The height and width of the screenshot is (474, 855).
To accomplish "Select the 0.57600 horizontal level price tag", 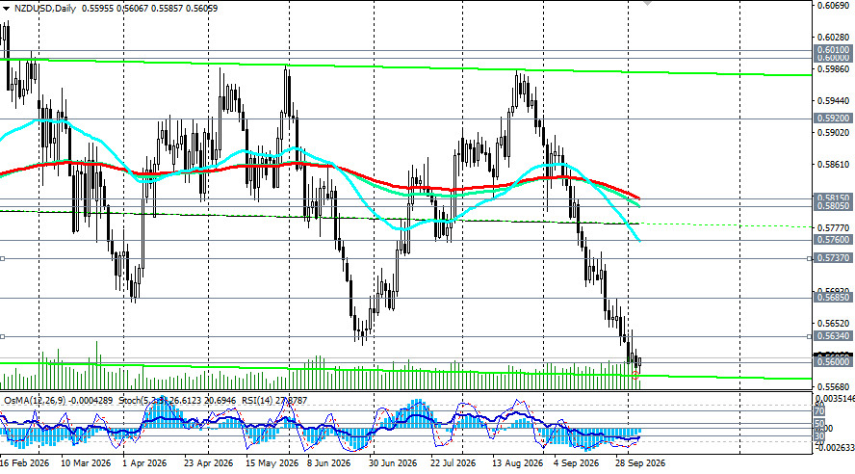I will coord(833,240).
